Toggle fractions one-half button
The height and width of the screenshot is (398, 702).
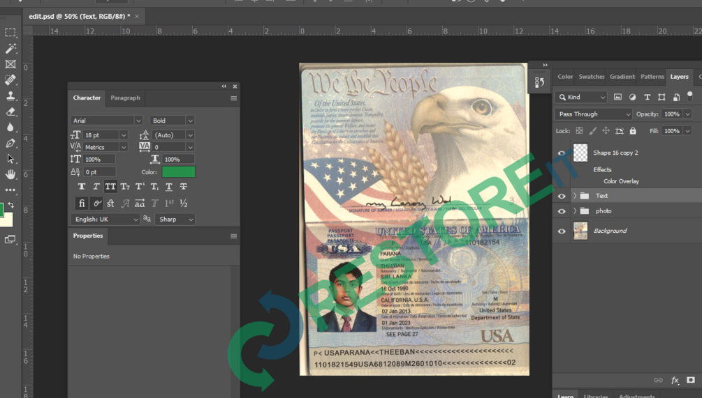184,204
